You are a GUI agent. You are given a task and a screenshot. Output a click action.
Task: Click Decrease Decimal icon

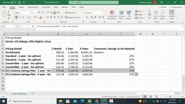(103, 17)
